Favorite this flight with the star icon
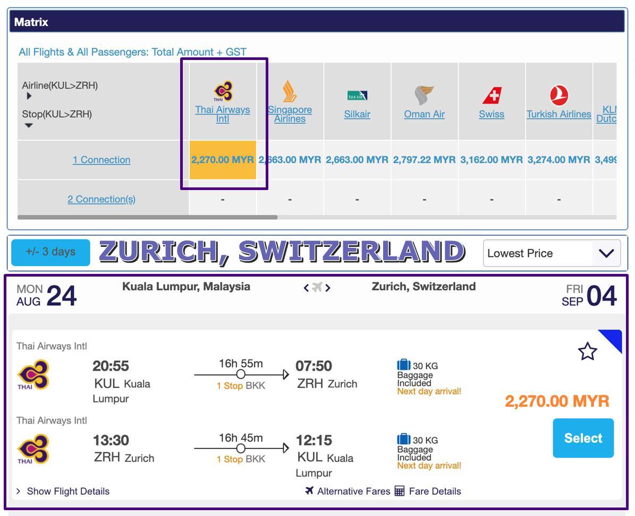The height and width of the screenshot is (516, 635). click(587, 351)
